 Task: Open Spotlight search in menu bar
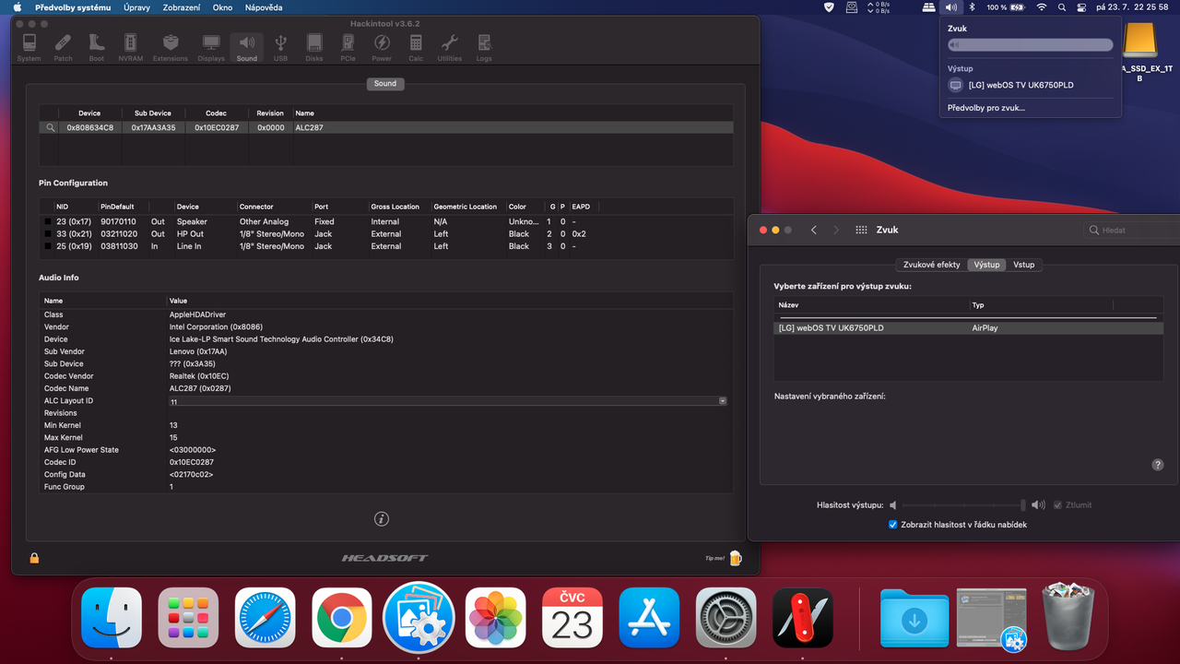tap(1062, 7)
